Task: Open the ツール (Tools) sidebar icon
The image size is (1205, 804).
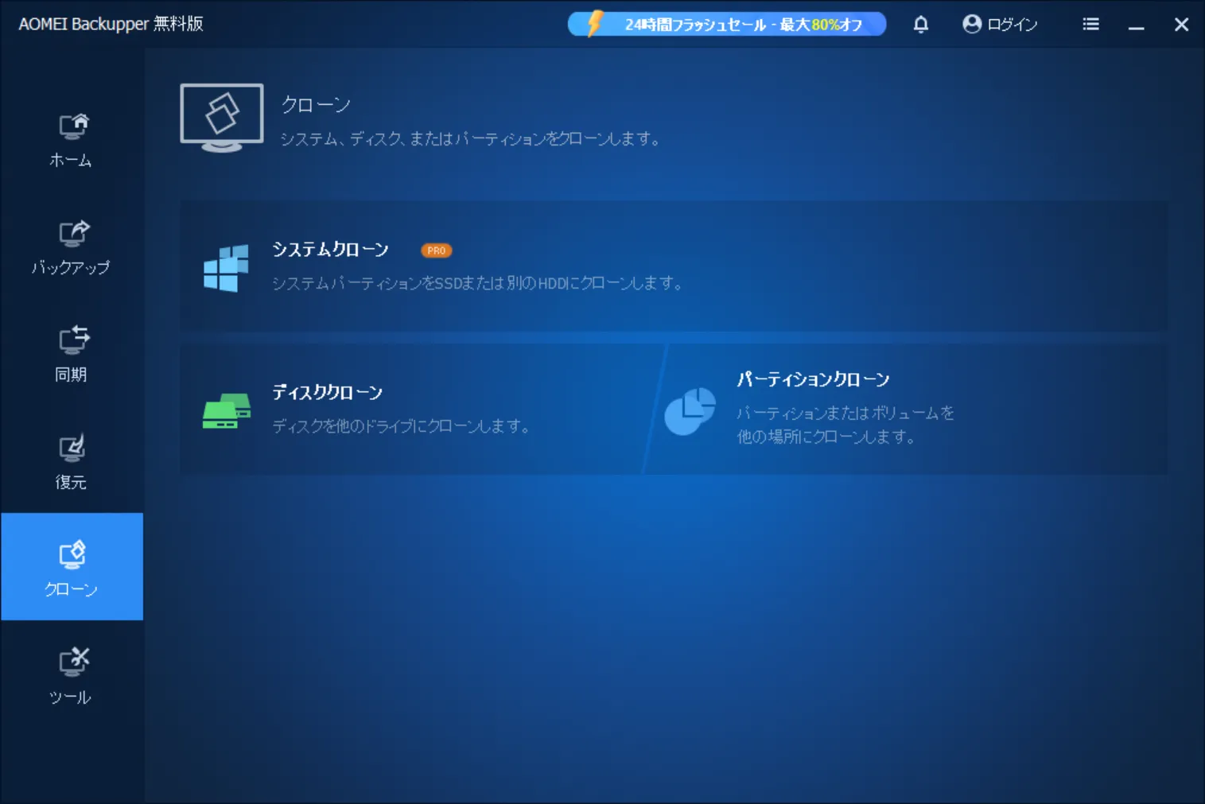Action: pos(72,663)
